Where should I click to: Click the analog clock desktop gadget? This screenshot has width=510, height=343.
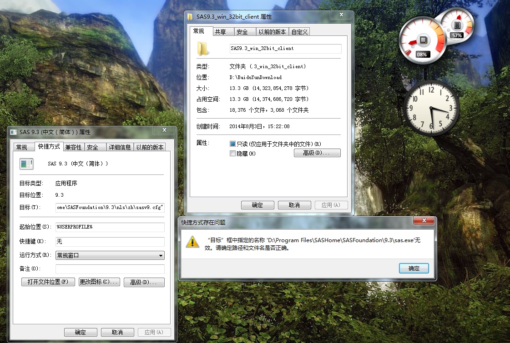pos(431,108)
